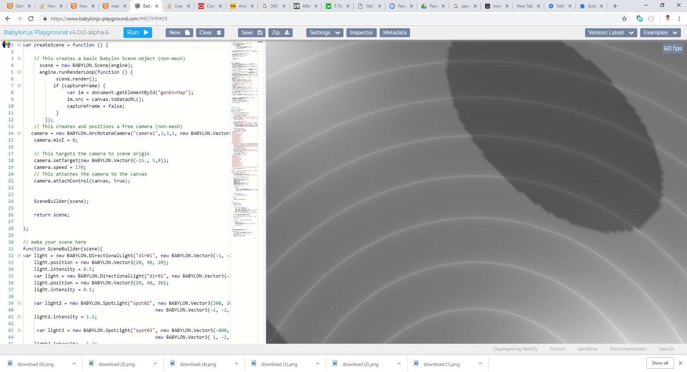The width and height of the screenshot is (687, 372).
Task: Clear the editor code
Action: tap(210, 33)
